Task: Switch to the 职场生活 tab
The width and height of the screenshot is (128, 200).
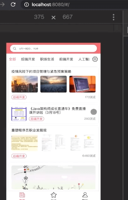Action: pos(47,59)
